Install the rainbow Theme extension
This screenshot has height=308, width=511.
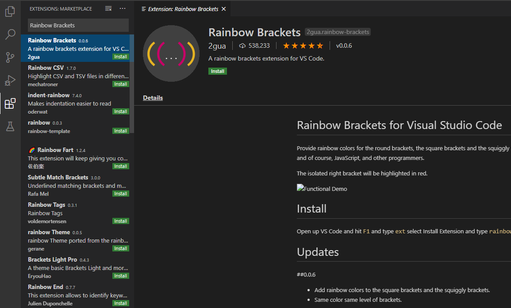point(121,248)
